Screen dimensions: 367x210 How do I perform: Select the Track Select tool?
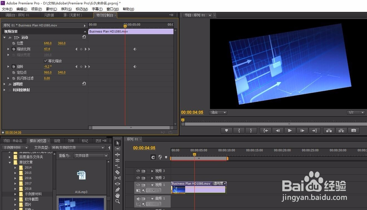click(117, 149)
